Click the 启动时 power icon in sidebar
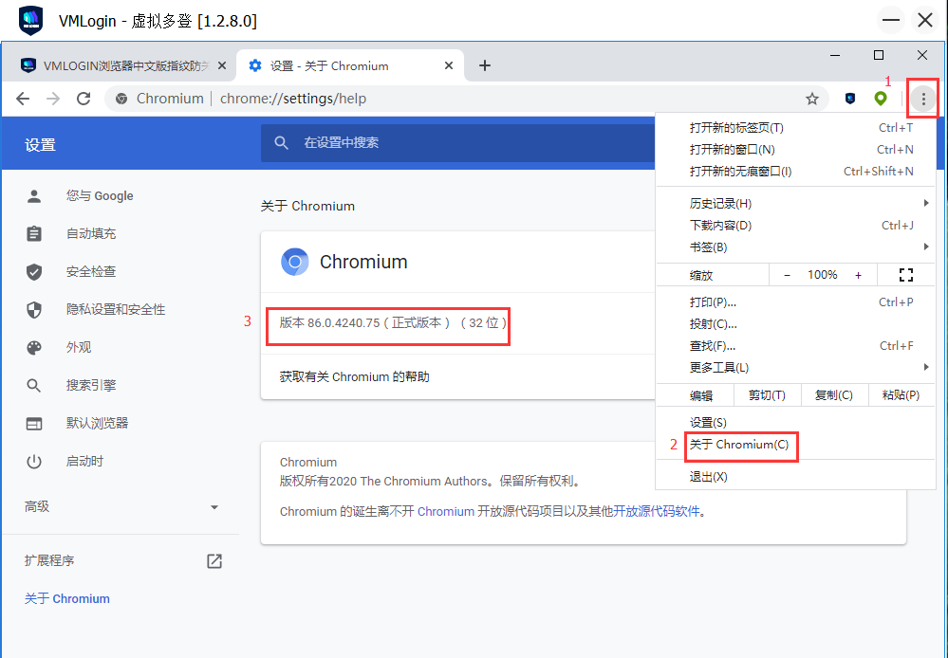Image resolution: width=948 pixels, height=658 pixels. (34, 461)
